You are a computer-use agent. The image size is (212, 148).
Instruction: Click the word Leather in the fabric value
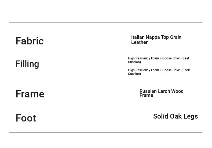point(139,42)
